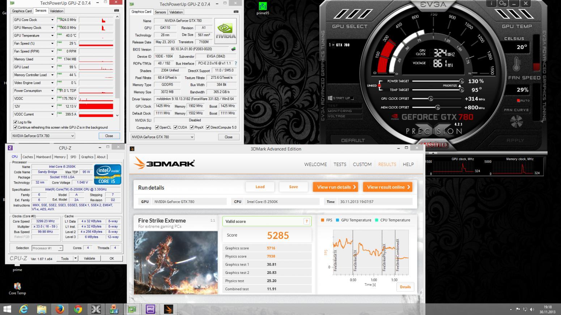Click Details button under FPS chart

click(405, 287)
